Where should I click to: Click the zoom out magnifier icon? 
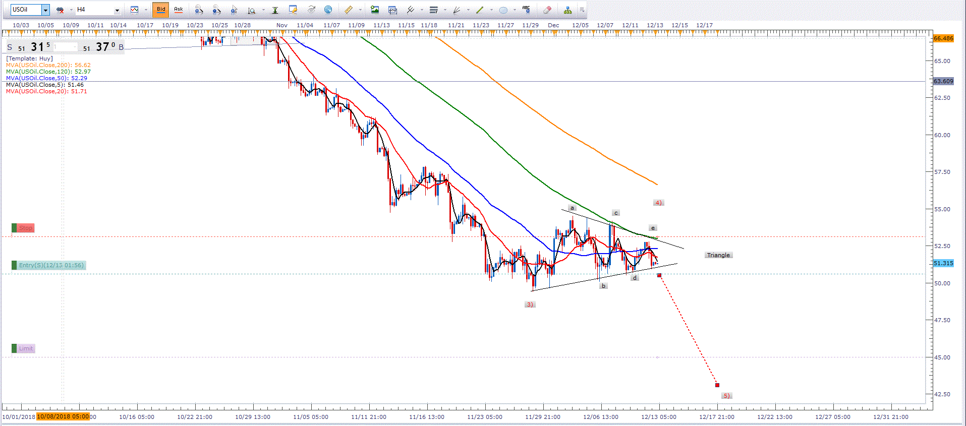[216, 10]
